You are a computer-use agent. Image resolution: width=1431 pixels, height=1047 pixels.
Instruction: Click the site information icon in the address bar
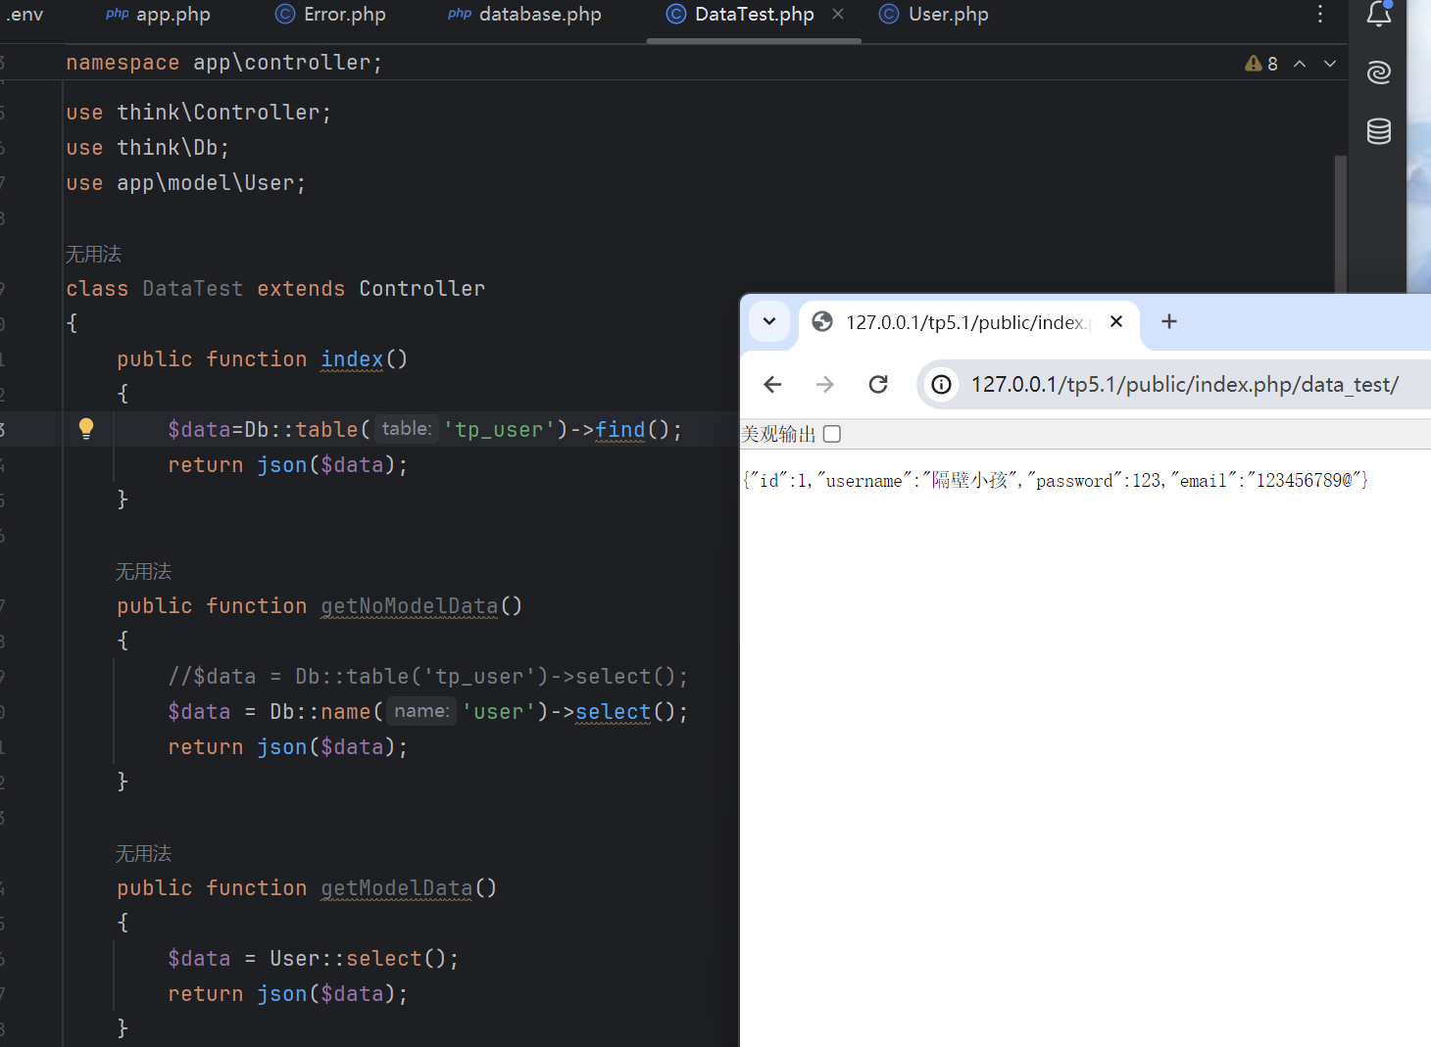(x=941, y=385)
